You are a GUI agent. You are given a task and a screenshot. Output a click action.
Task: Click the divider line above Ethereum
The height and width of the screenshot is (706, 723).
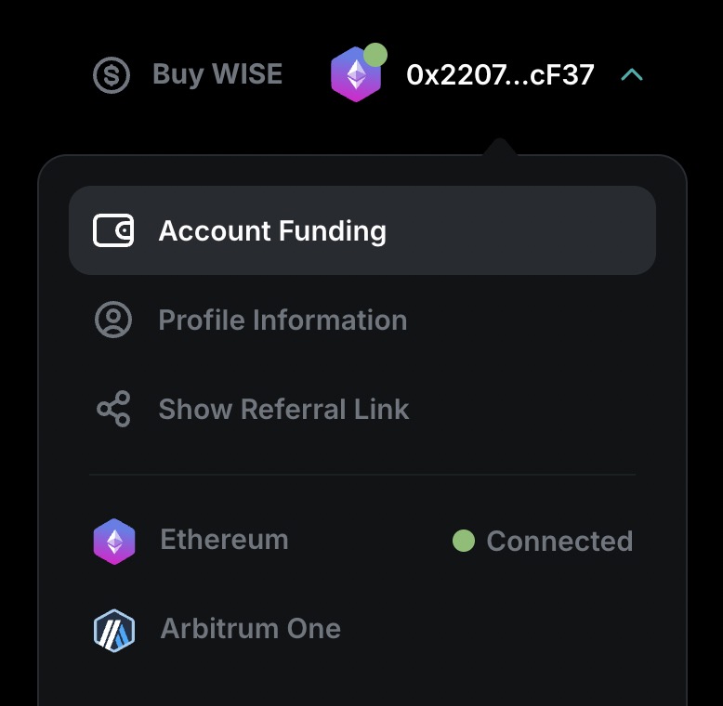[362, 475]
